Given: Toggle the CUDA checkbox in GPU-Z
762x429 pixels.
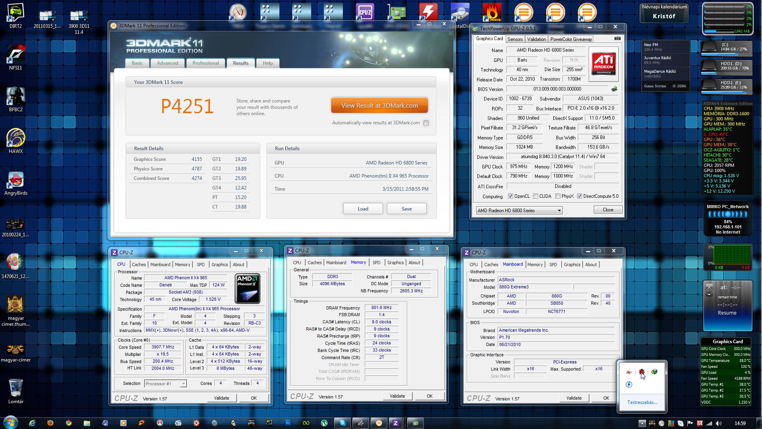Looking at the screenshot, I should (x=535, y=196).
